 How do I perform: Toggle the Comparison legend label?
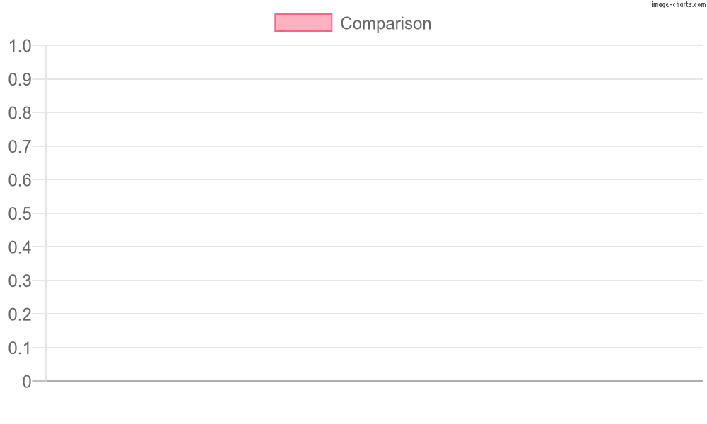(x=385, y=23)
